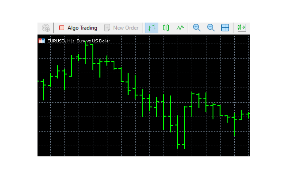Click the tile windows grid icon
288x179 pixels.
tap(225, 28)
